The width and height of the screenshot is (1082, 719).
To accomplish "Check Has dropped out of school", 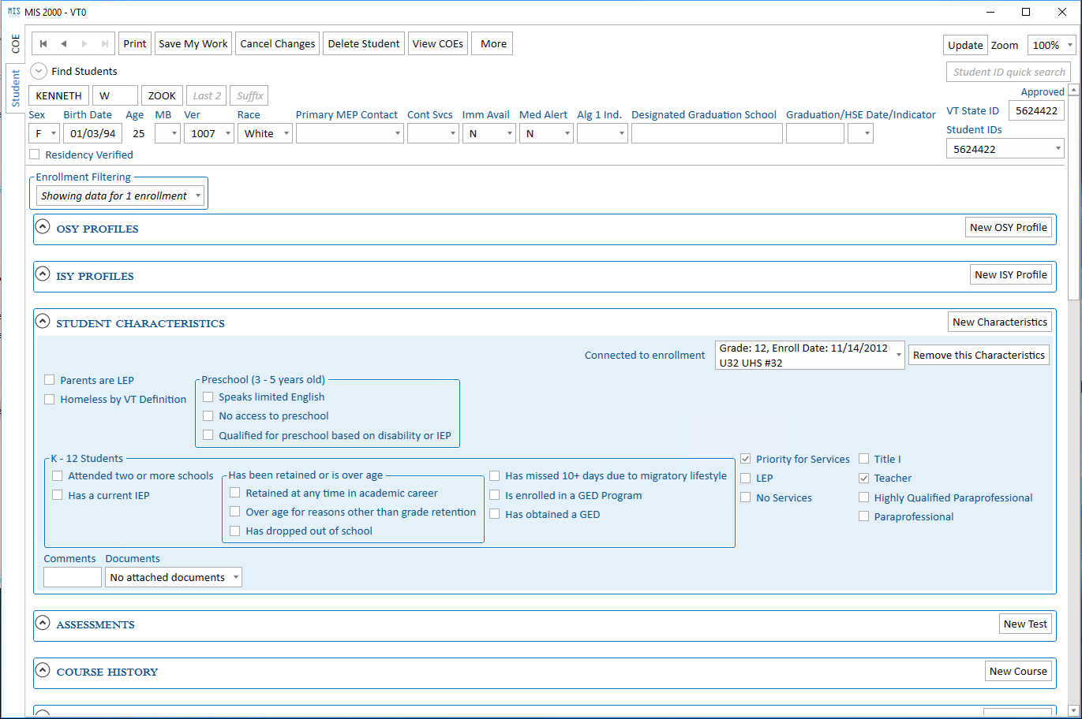I will [234, 531].
